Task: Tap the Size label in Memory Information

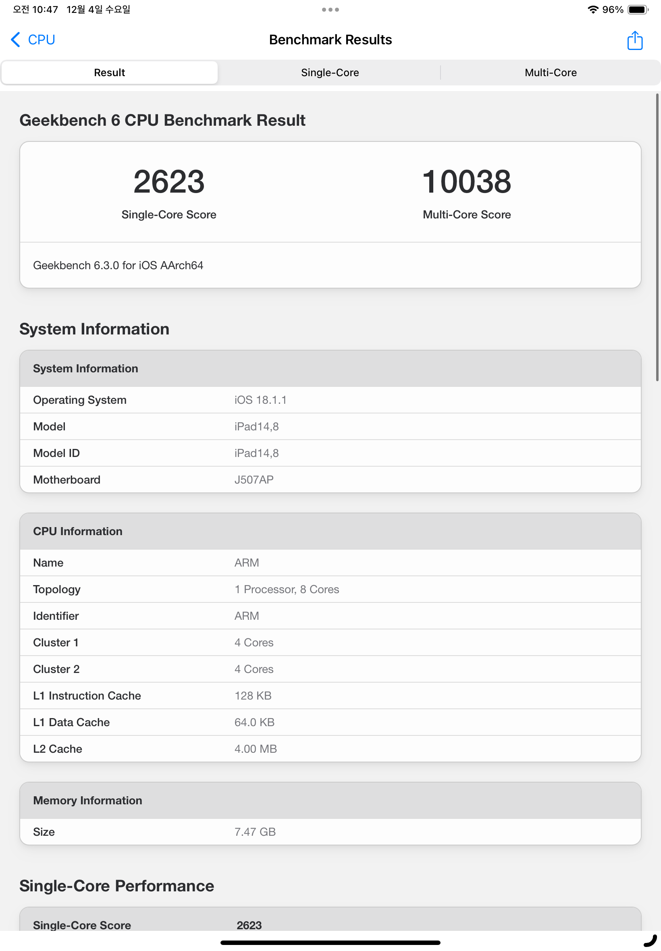Action: pyautogui.click(x=44, y=832)
